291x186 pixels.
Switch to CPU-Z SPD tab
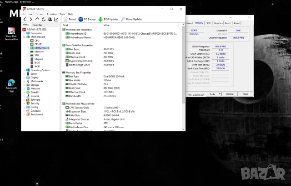click(x=208, y=23)
